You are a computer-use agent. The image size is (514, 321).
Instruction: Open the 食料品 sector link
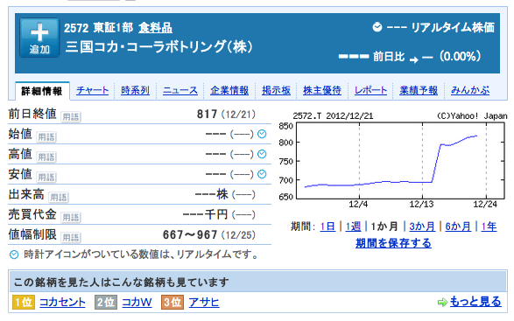155,28
